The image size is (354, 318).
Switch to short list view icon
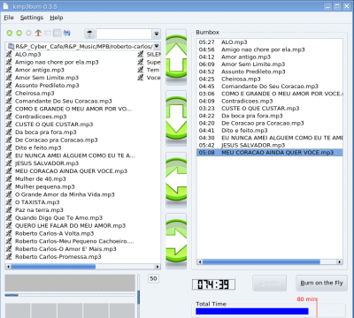48,33
